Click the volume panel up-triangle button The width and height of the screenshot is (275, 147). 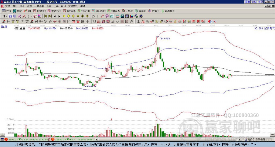[2, 135]
